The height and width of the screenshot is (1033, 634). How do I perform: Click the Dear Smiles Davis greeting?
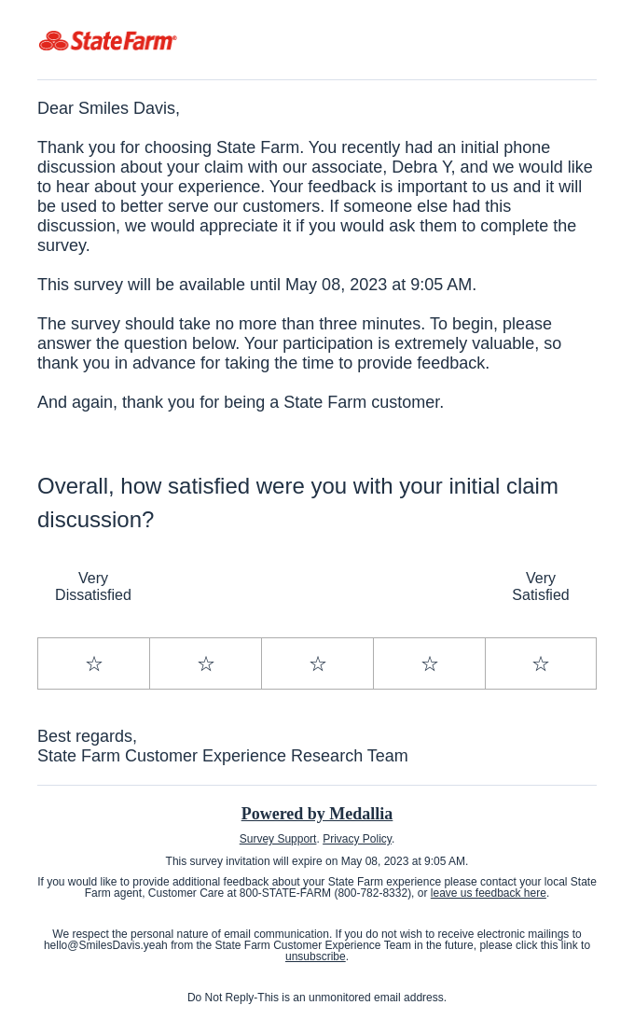pyautogui.click(x=108, y=108)
